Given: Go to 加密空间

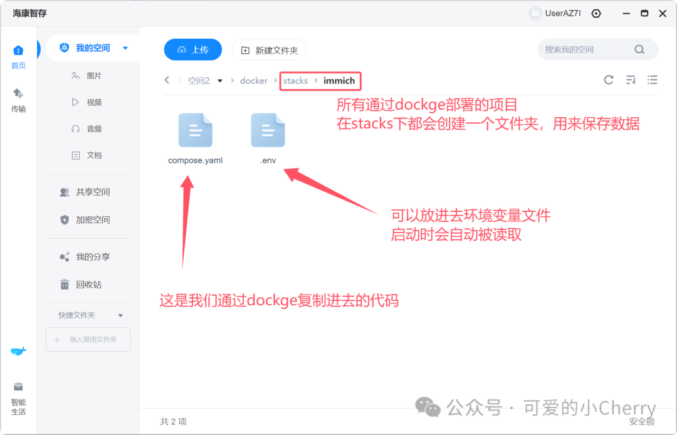Looking at the screenshot, I should click(x=85, y=219).
